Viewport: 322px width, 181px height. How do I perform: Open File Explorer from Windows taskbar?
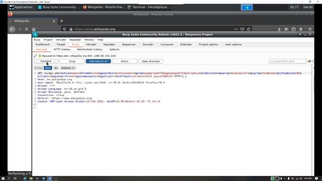point(31,178)
